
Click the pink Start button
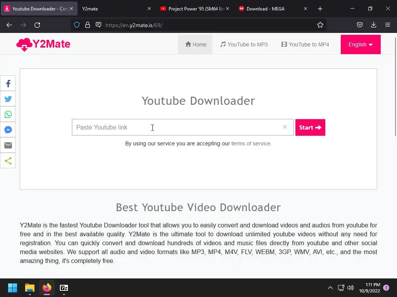click(310, 127)
